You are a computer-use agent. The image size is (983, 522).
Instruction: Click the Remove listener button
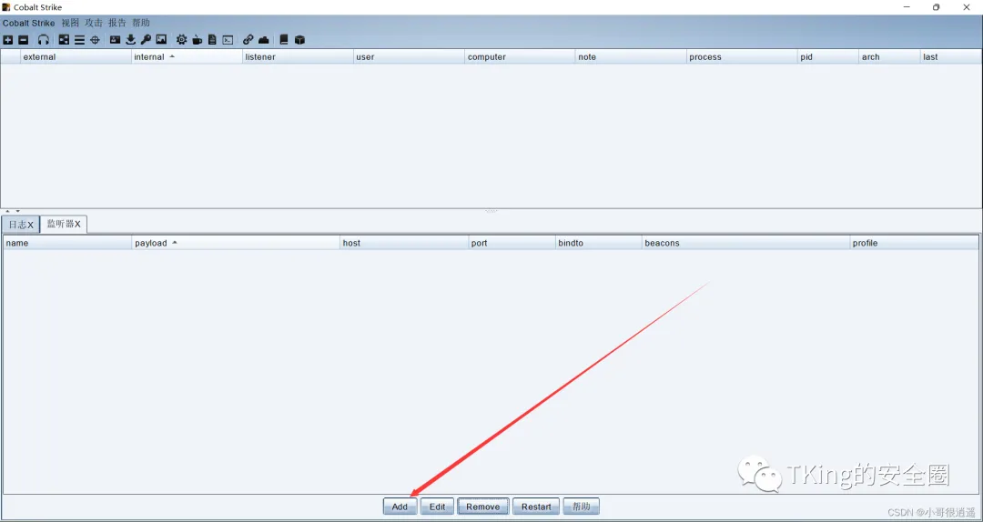[x=482, y=507]
